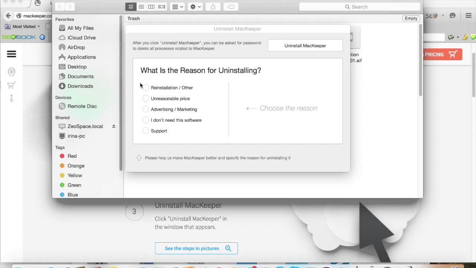This screenshot has height=268, width=476.
Task: Go back in Finder window
Action: click(x=60, y=7)
